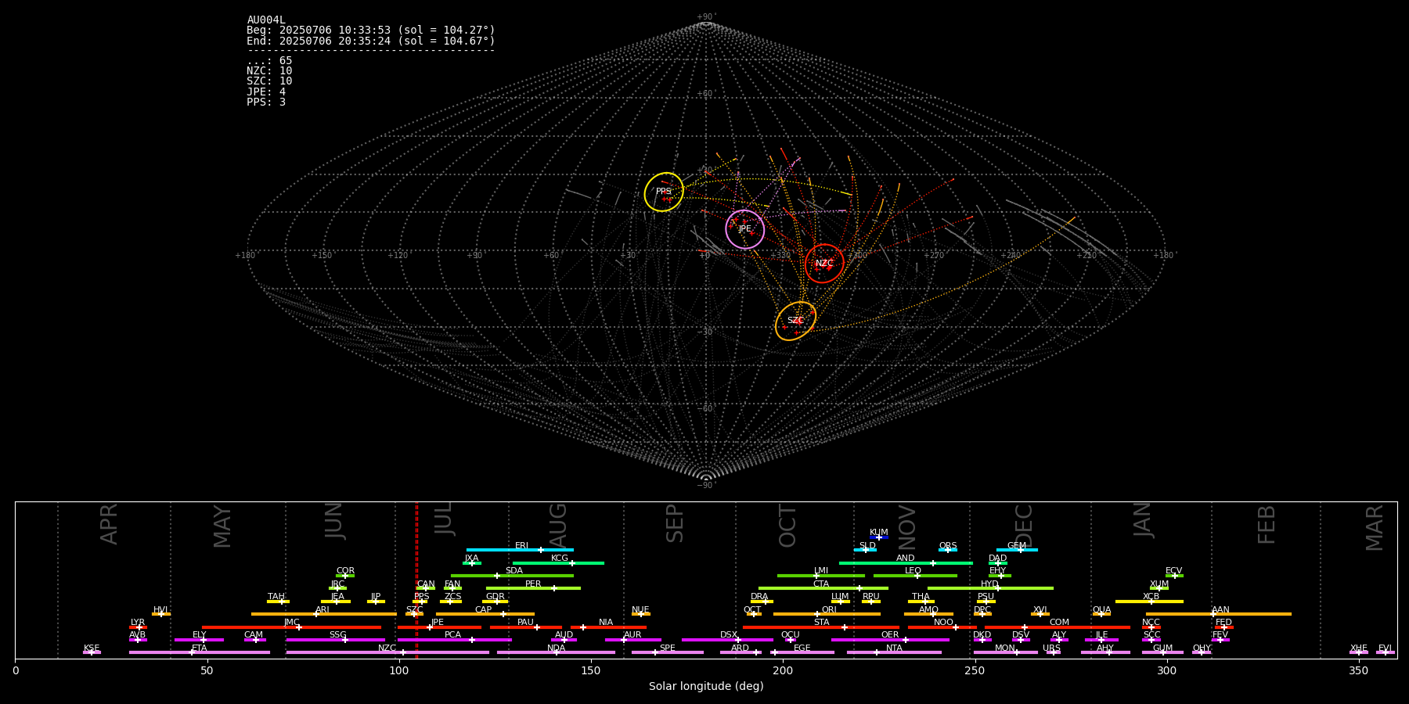Click the AUG month label
Image resolution: width=1409 pixels, height=704 pixels.
click(557, 524)
